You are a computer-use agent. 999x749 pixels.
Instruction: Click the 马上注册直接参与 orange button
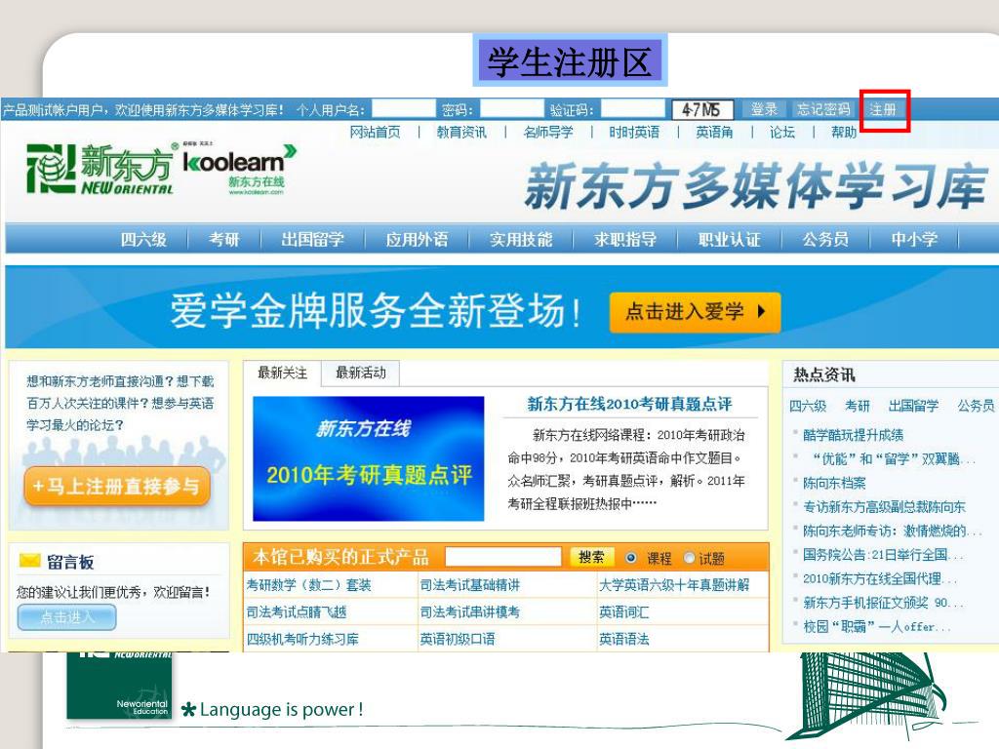117,486
